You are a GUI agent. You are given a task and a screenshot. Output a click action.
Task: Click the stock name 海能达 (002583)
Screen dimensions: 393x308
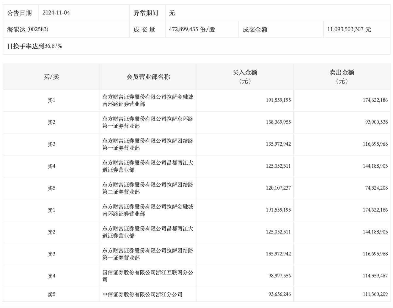pyautogui.click(x=28, y=29)
